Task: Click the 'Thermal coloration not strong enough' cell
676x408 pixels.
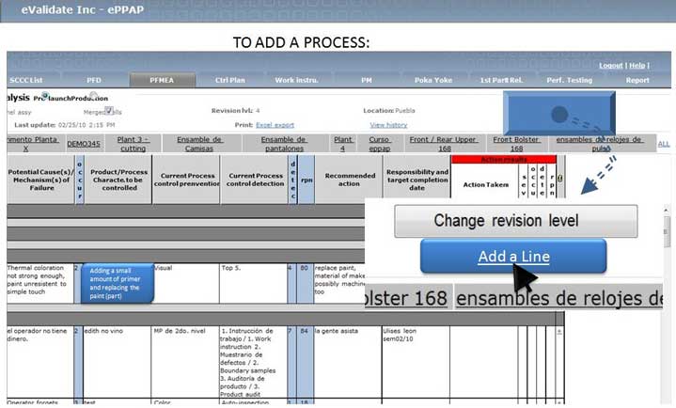Action: click(x=40, y=283)
